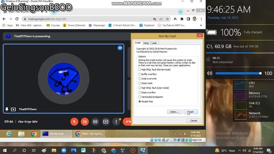
Task: Open Internet Explorer on Windows 8 taskbar
Action: 9,134
